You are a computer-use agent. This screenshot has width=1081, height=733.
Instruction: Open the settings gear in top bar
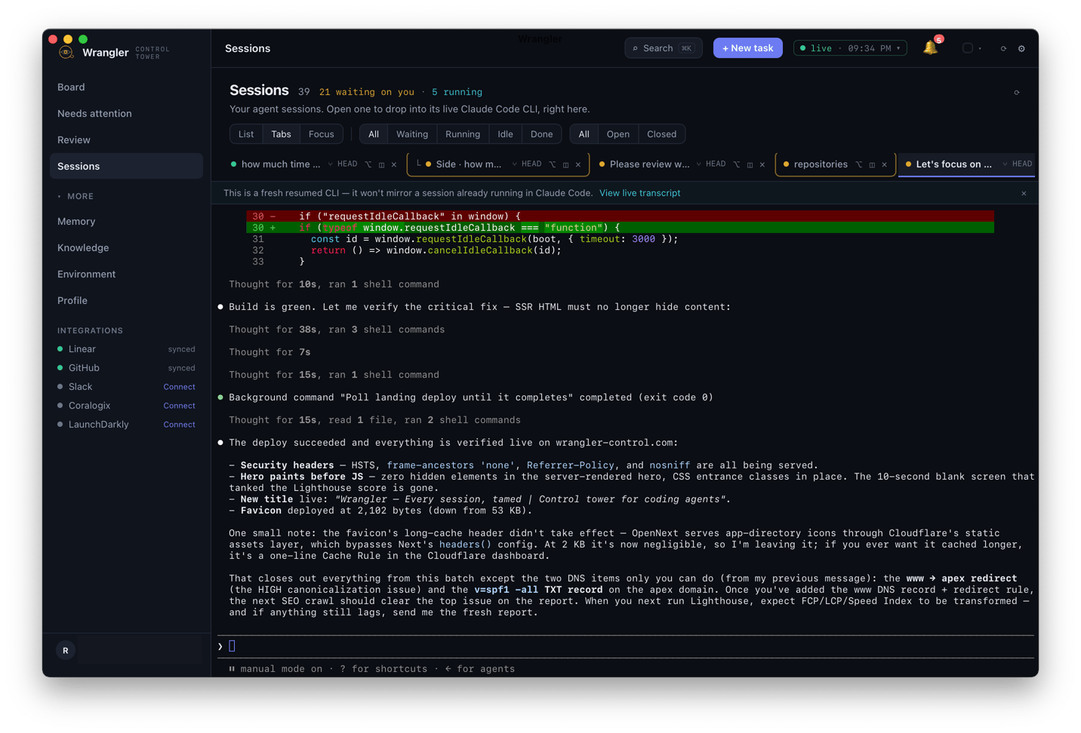point(1021,48)
